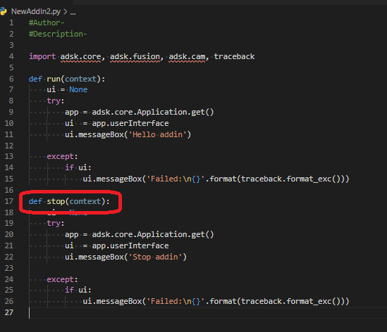Click line number 27 in the gutter

click(x=9, y=312)
